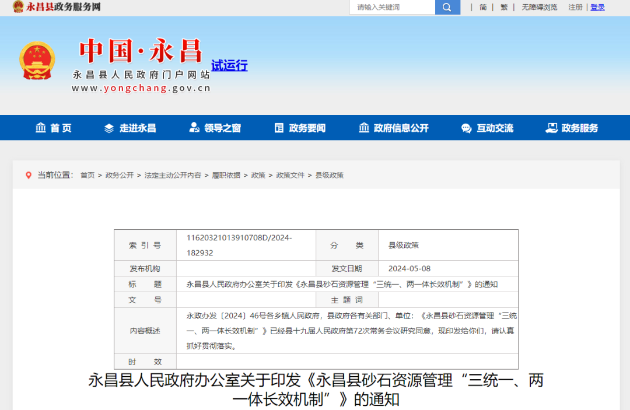Open the 走进永昌 navigation menu item

pos(138,128)
